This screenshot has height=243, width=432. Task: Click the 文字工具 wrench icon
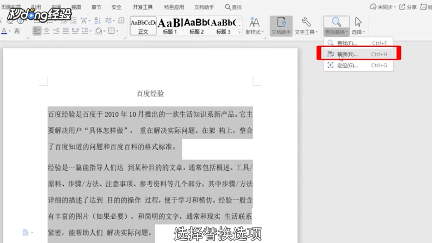306,22
